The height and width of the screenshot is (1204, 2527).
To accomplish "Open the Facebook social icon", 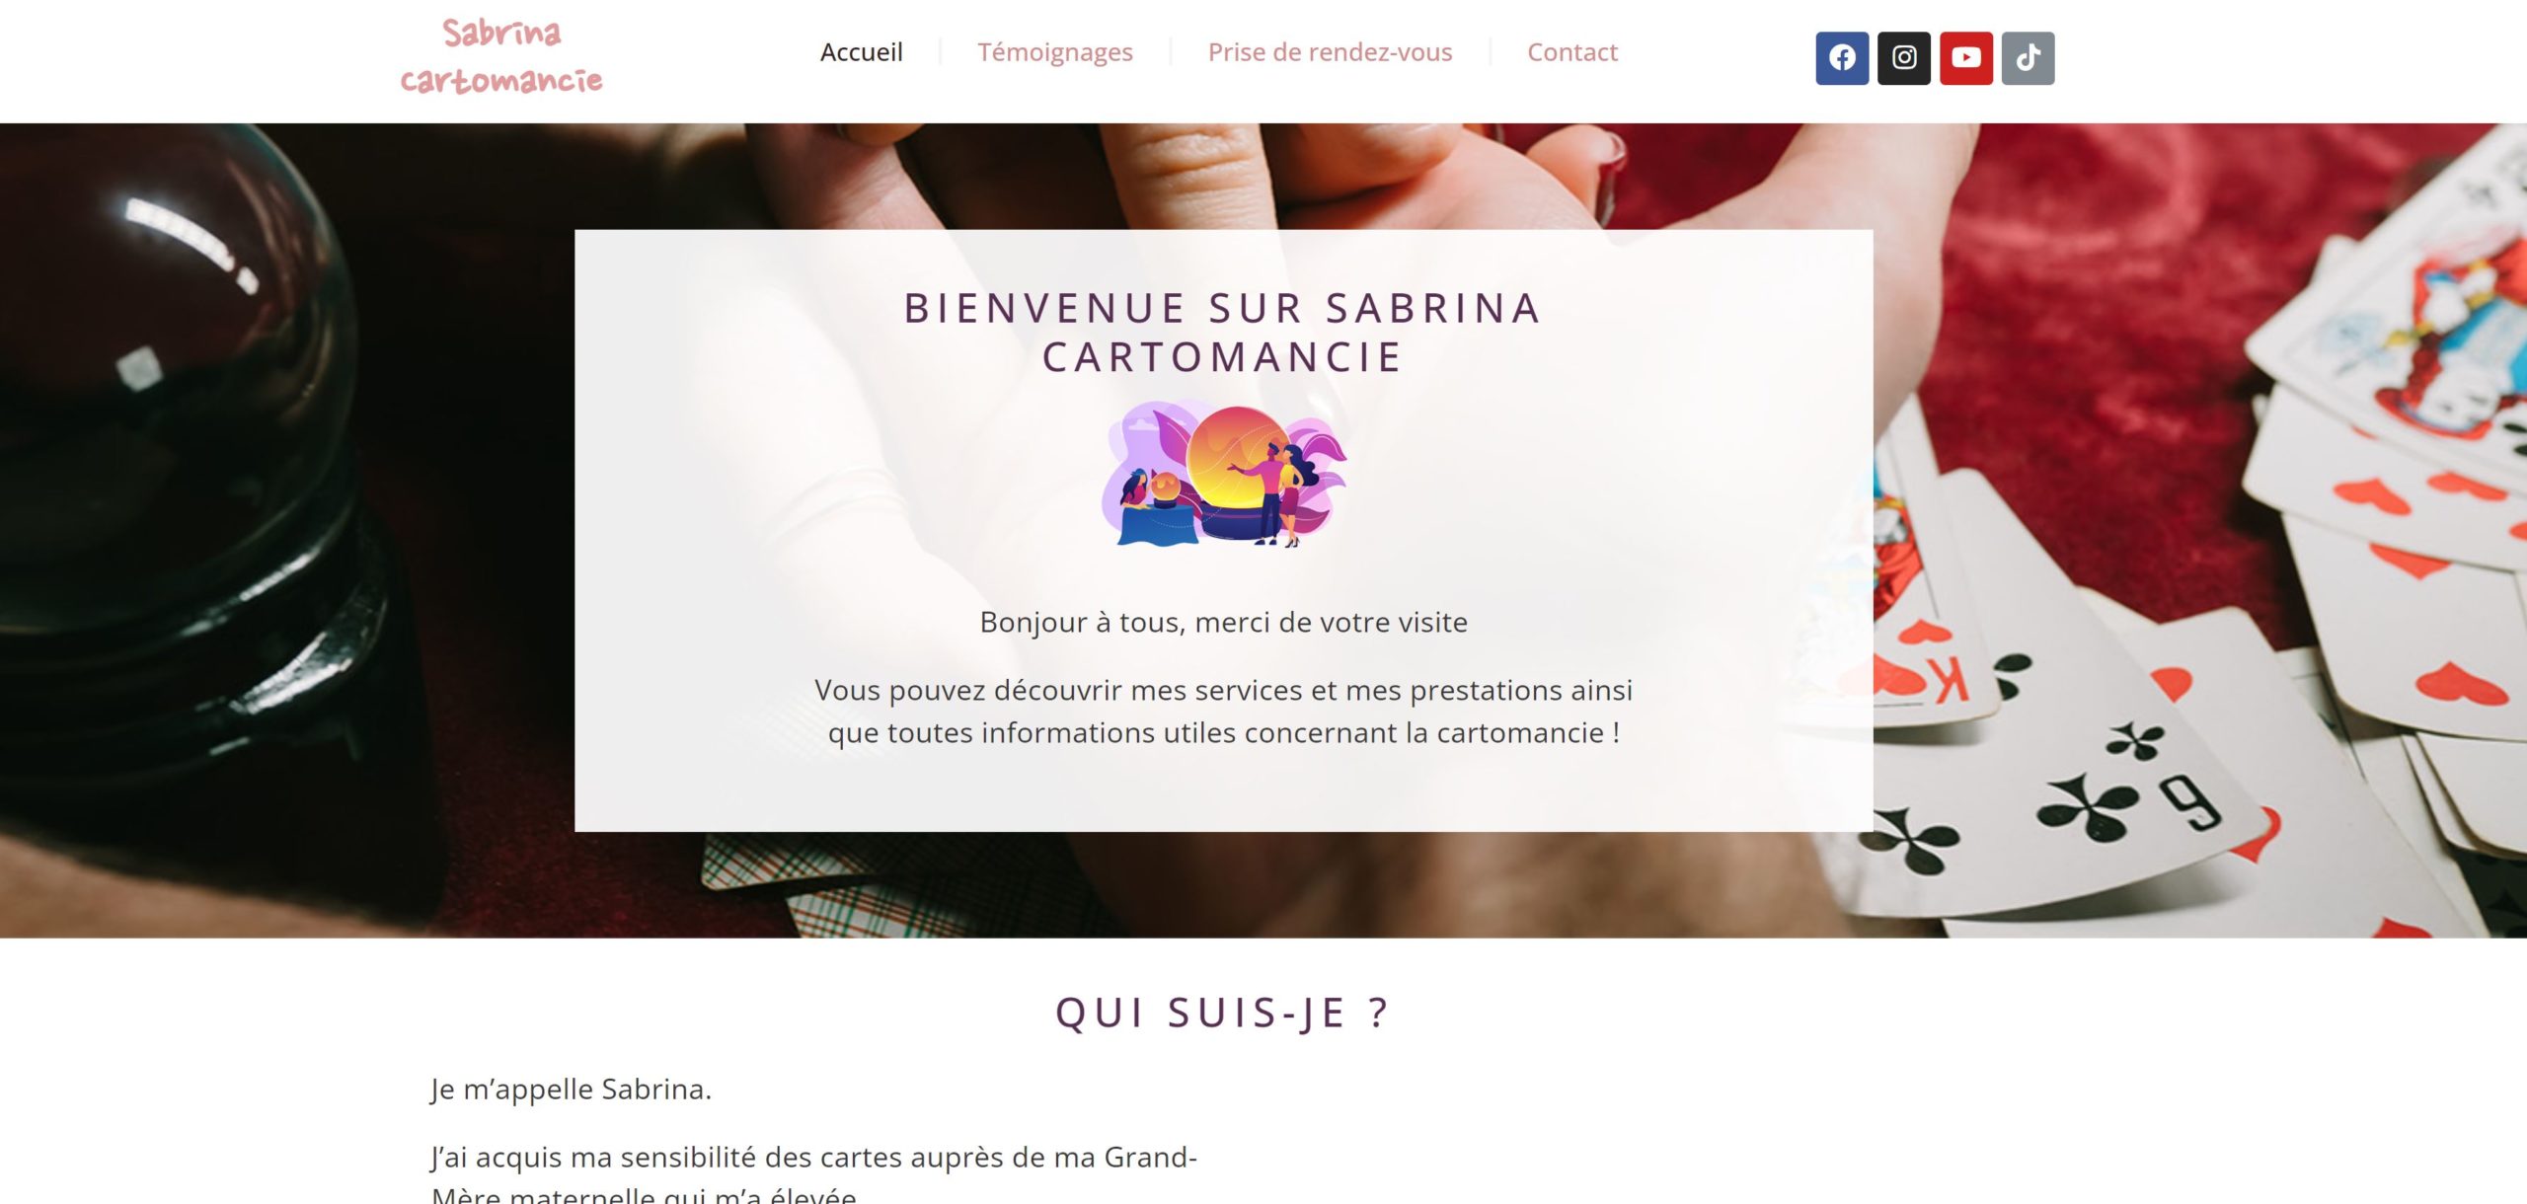I will (x=1842, y=58).
